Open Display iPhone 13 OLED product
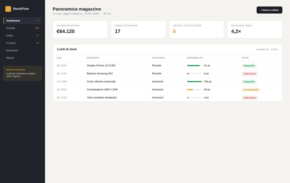Screen dimensions: 290x183 101,65
